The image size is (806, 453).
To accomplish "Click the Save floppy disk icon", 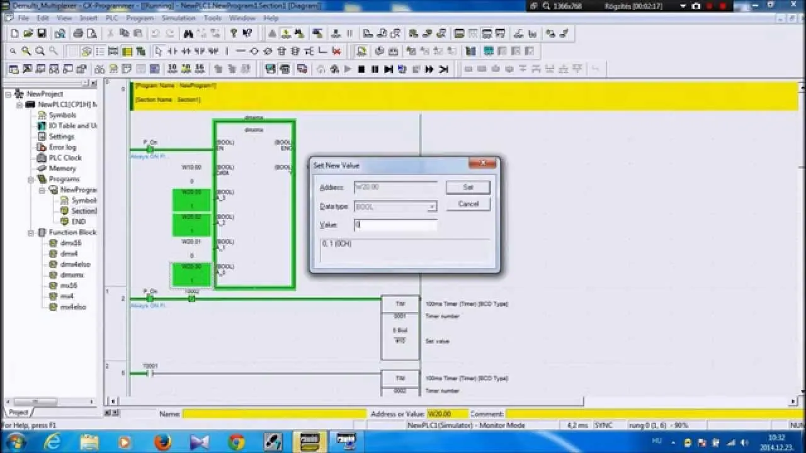I will [x=42, y=33].
